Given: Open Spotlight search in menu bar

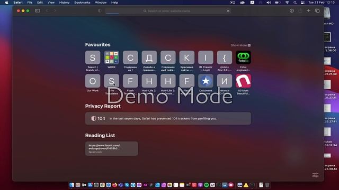Looking at the screenshot, I should [295, 3].
